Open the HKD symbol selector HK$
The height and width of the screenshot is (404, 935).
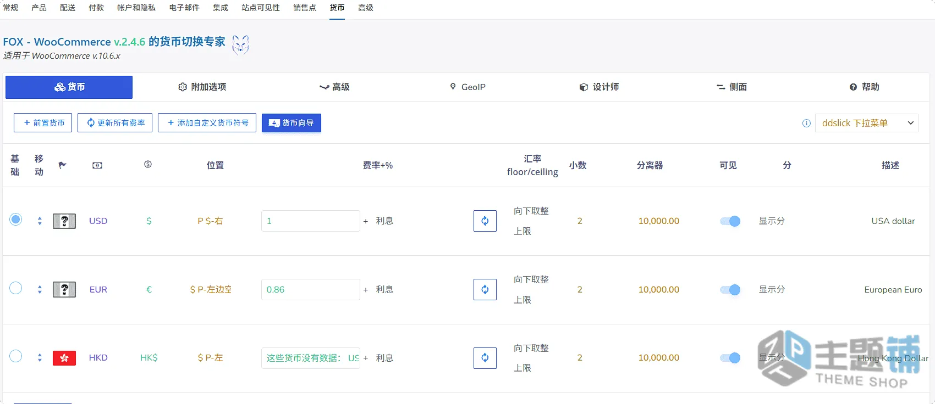148,358
